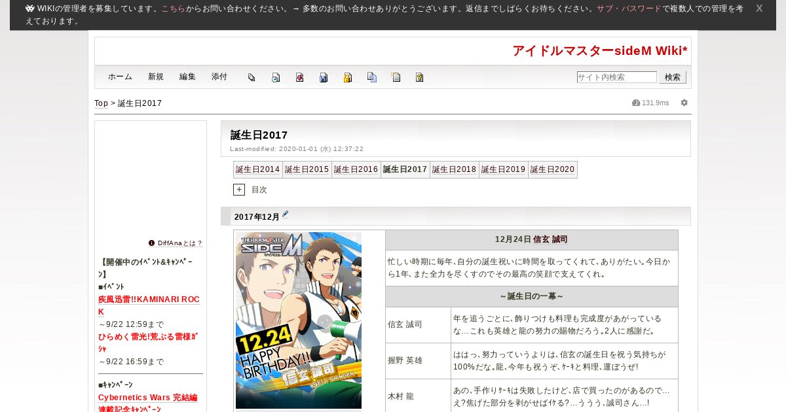This screenshot has width=786, height=412.
Task: Open the 編集 menu item
Action: tap(187, 77)
